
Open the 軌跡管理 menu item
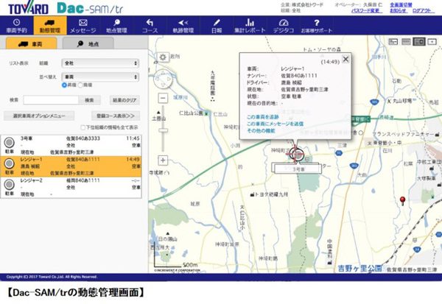click(181, 26)
